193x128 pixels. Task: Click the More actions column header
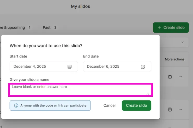174,59
